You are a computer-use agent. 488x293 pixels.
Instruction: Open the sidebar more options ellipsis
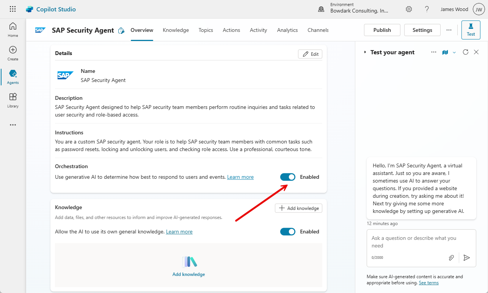13,125
